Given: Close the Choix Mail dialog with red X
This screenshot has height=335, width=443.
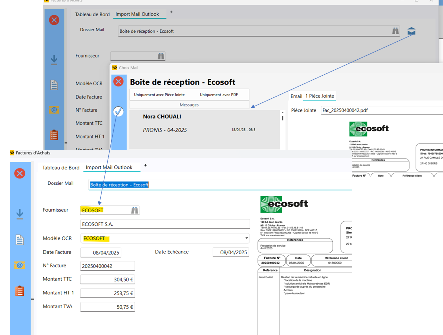Looking at the screenshot, I should pos(118,82).
